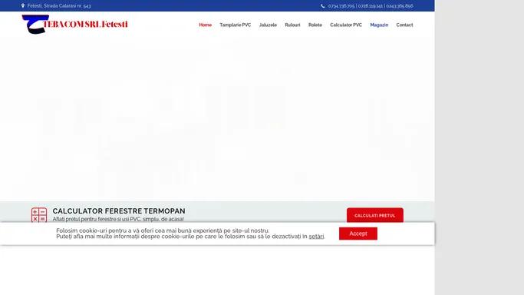
Task: Select the Rulouri menu item
Action: (x=292, y=25)
